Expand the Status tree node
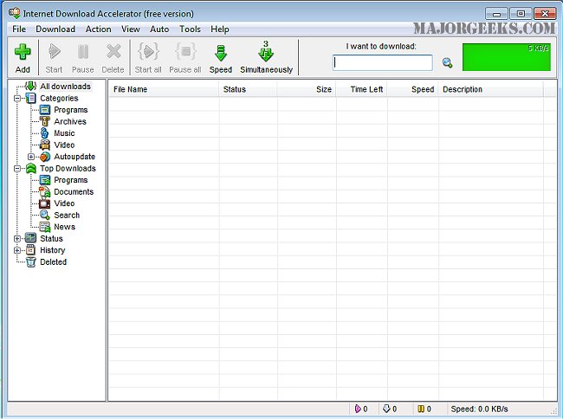563x419 pixels. click(x=17, y=239)
